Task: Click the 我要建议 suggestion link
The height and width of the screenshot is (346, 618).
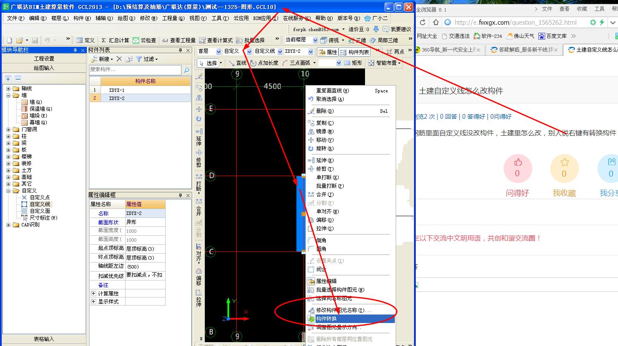Action: pyautogui.click(x=397, y=29)
